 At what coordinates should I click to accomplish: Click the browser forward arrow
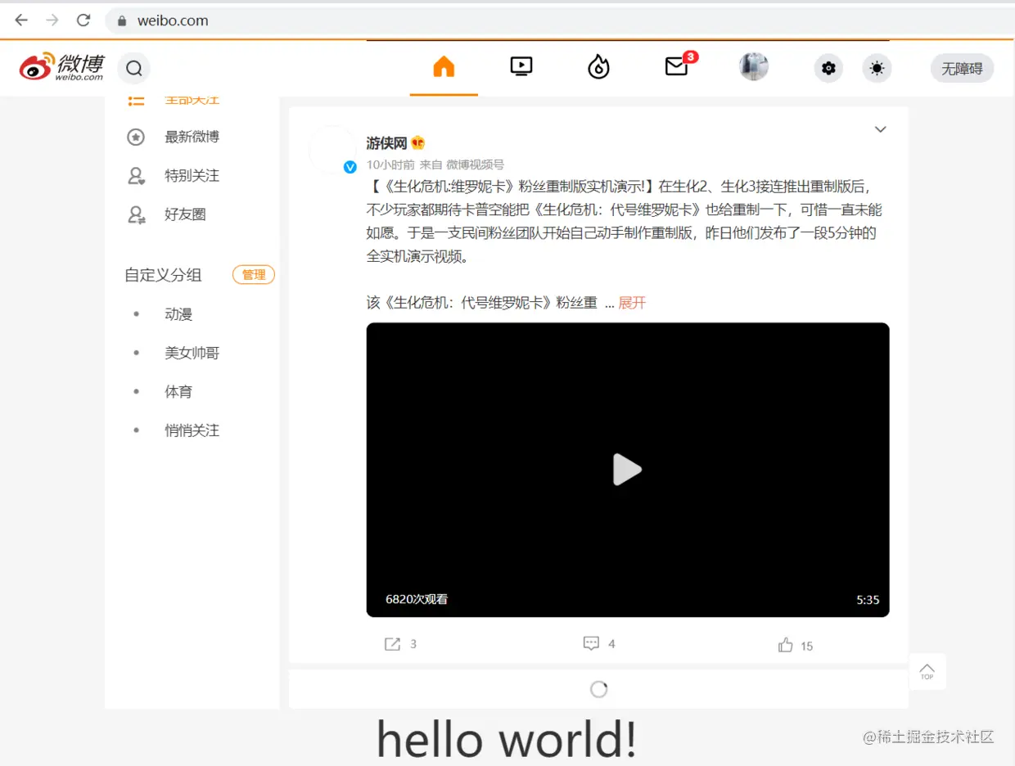pyautogui.click(x=52, y=20)
